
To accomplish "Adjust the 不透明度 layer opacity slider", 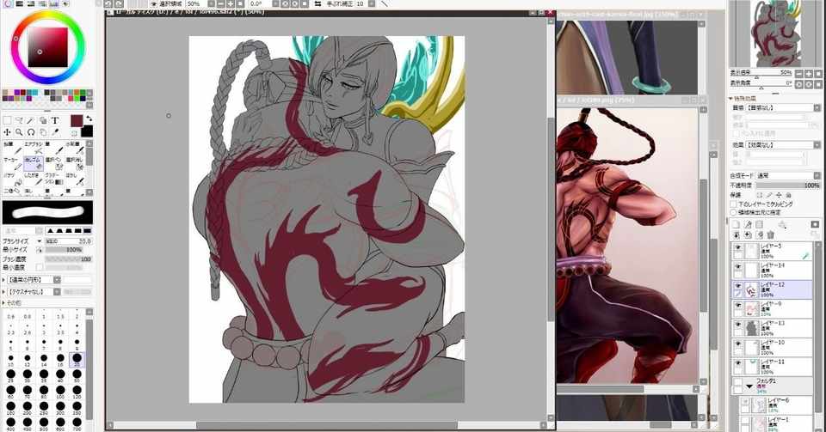I will 789,186.
